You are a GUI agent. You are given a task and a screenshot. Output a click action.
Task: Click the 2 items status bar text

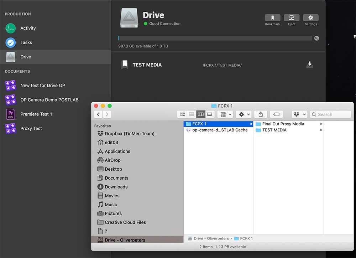click(x=222, y=247)
